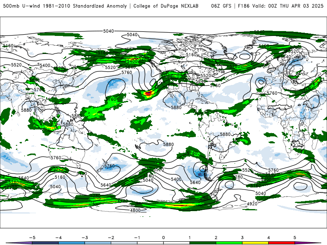327x245 pixels.
Task: Click the 'College of DuPage NEXLAB' text
Action: pos(166,6)
